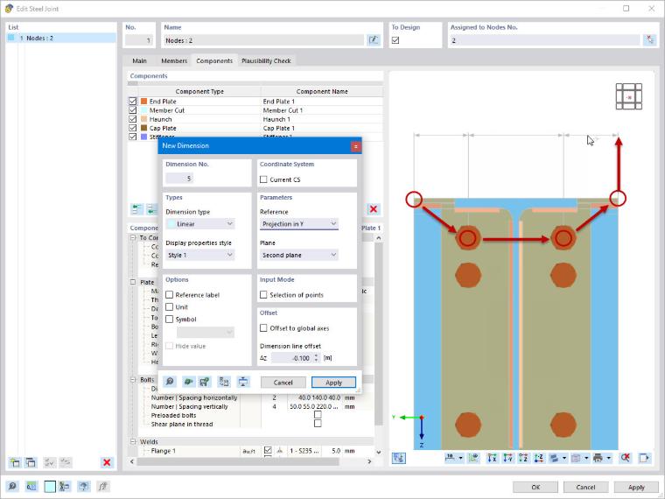Image resolution: width=665 pixels, height=499 pixels.
Task: Toggle the To Design checkbox
Action: pos(395,40)
